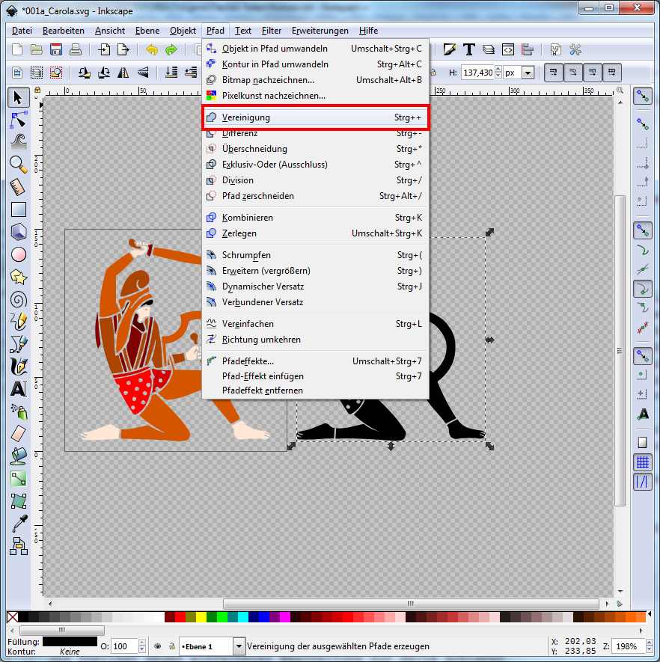This screenshot has height=662, width=660.
Task: Click the black Füllung fill indicator
Action: [x=70, y=641]
